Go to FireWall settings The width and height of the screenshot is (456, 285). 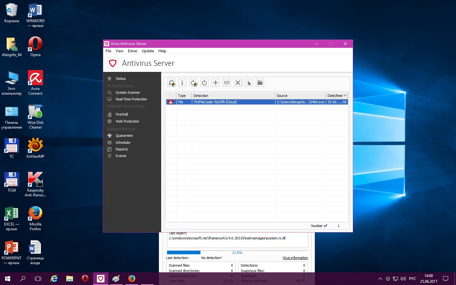pyautogui.click(x=122, y=114)
